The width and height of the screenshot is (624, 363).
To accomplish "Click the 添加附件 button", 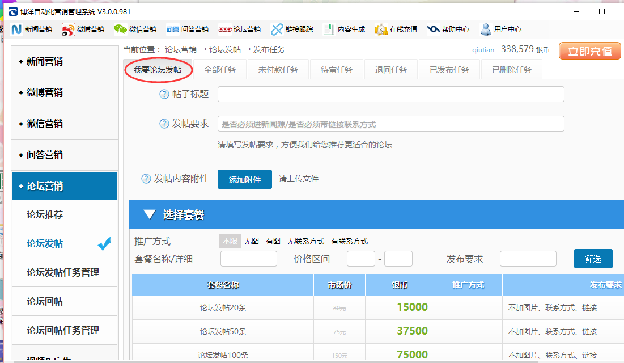I will (x=244, y=179).
